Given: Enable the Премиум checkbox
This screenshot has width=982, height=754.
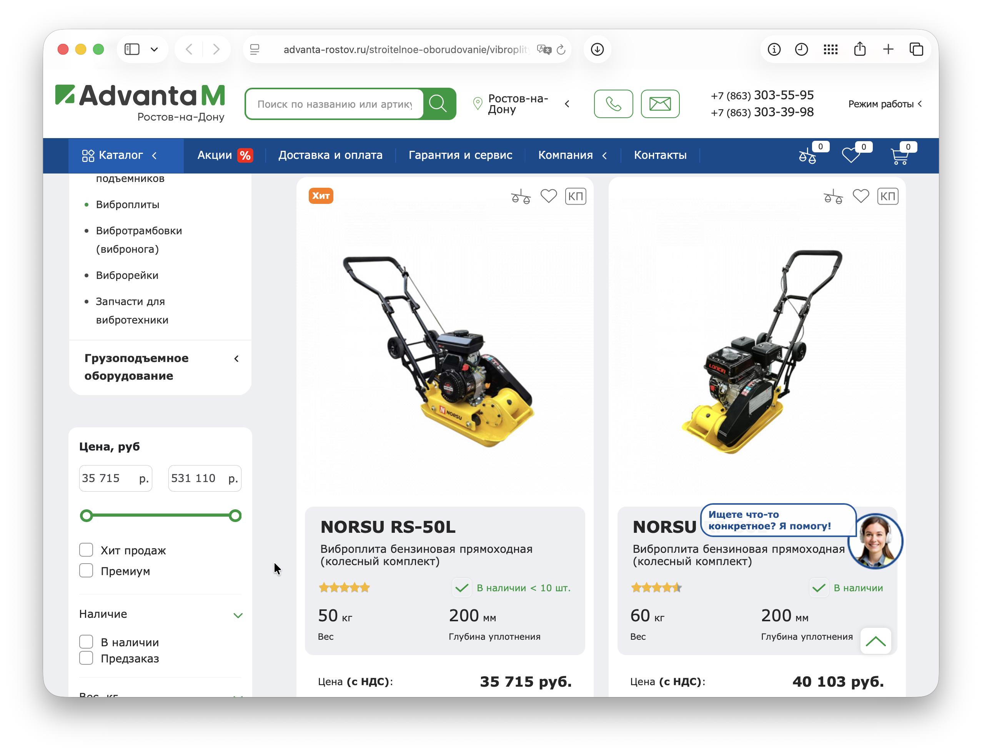Looking at the screenshot, I should [86, 571].
